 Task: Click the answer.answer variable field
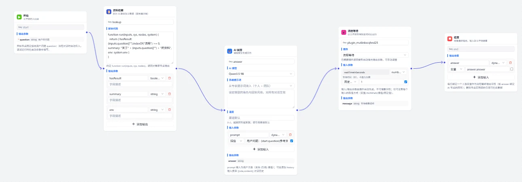pyautogui.click(x=487, y=69)
